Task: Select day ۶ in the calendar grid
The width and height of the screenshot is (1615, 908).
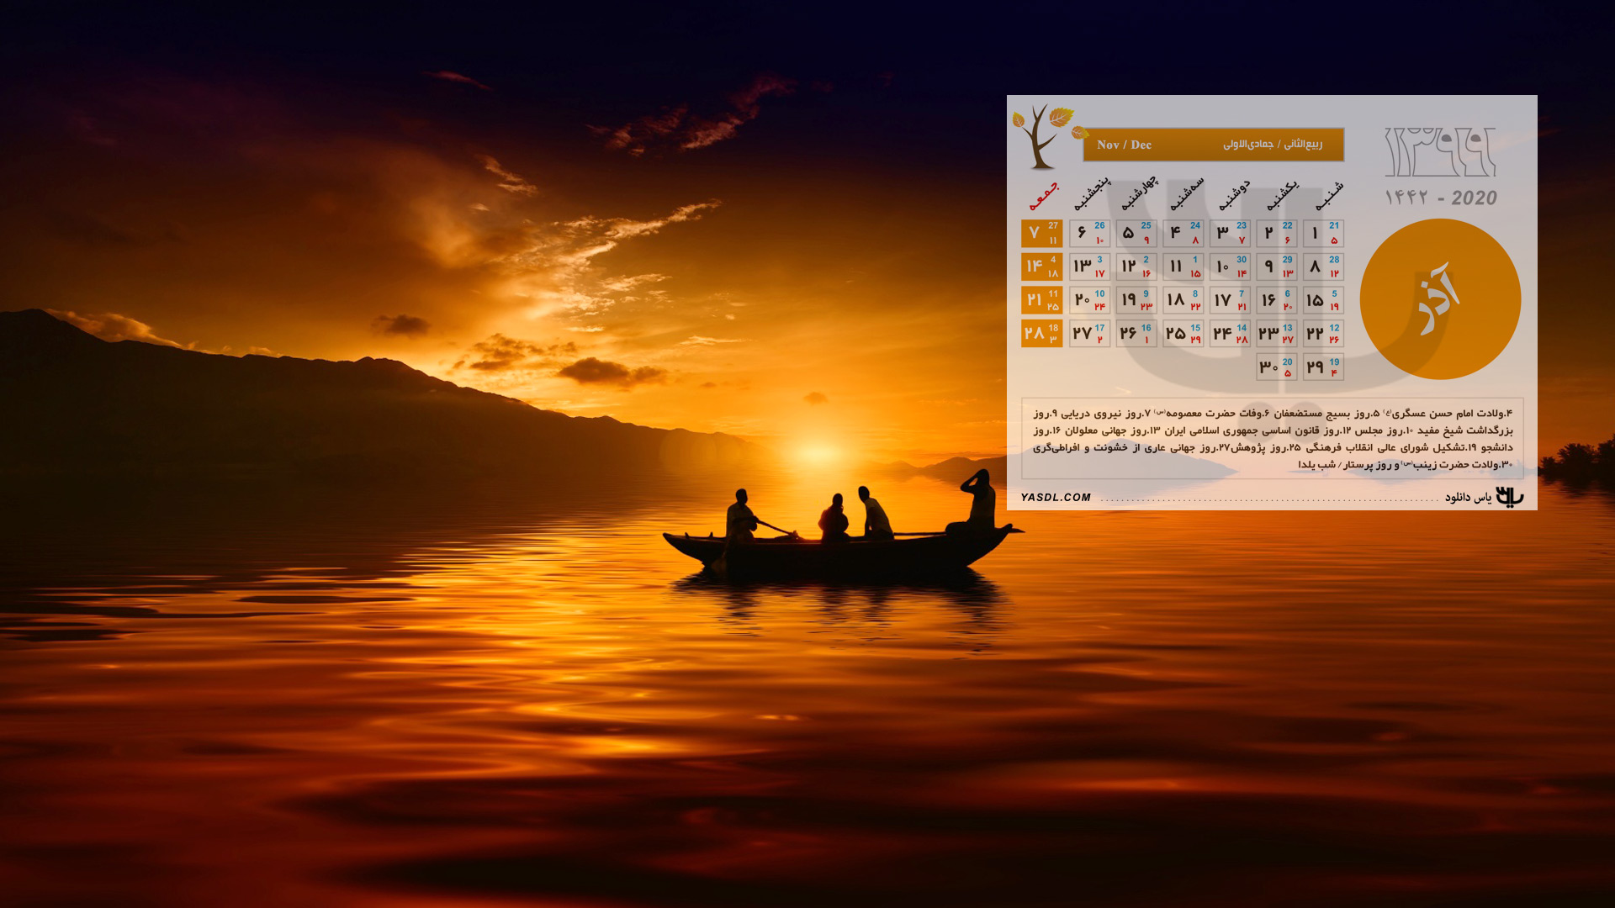Action: (1090, 233)
